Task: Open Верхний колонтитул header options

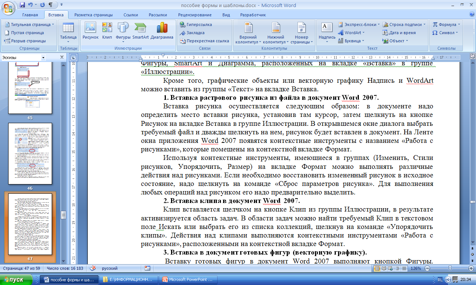Action: pos(248,33)
